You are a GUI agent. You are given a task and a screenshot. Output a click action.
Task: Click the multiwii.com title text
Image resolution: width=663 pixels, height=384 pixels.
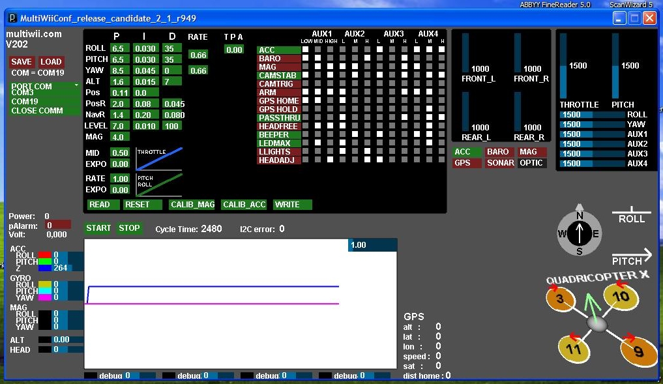pyautogui.click(x=34, y=34)
